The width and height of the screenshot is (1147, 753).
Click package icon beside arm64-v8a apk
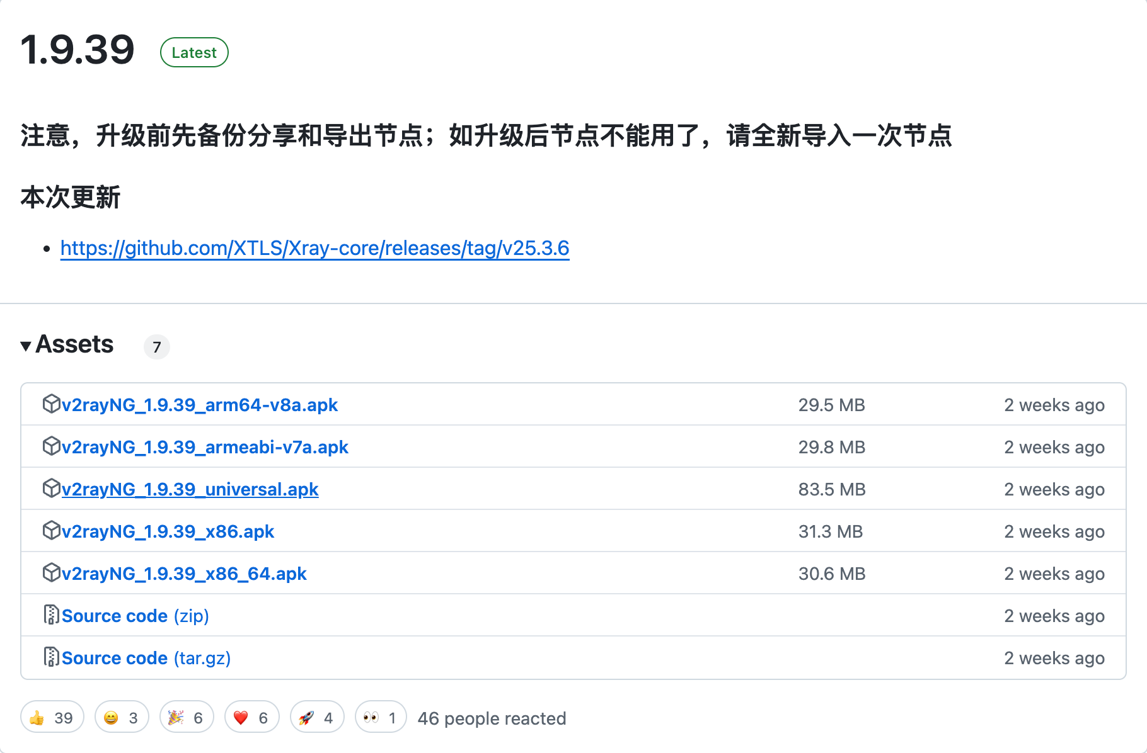(51, 404)
